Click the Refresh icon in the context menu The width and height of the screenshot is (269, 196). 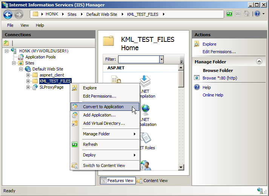click(75, 144)
